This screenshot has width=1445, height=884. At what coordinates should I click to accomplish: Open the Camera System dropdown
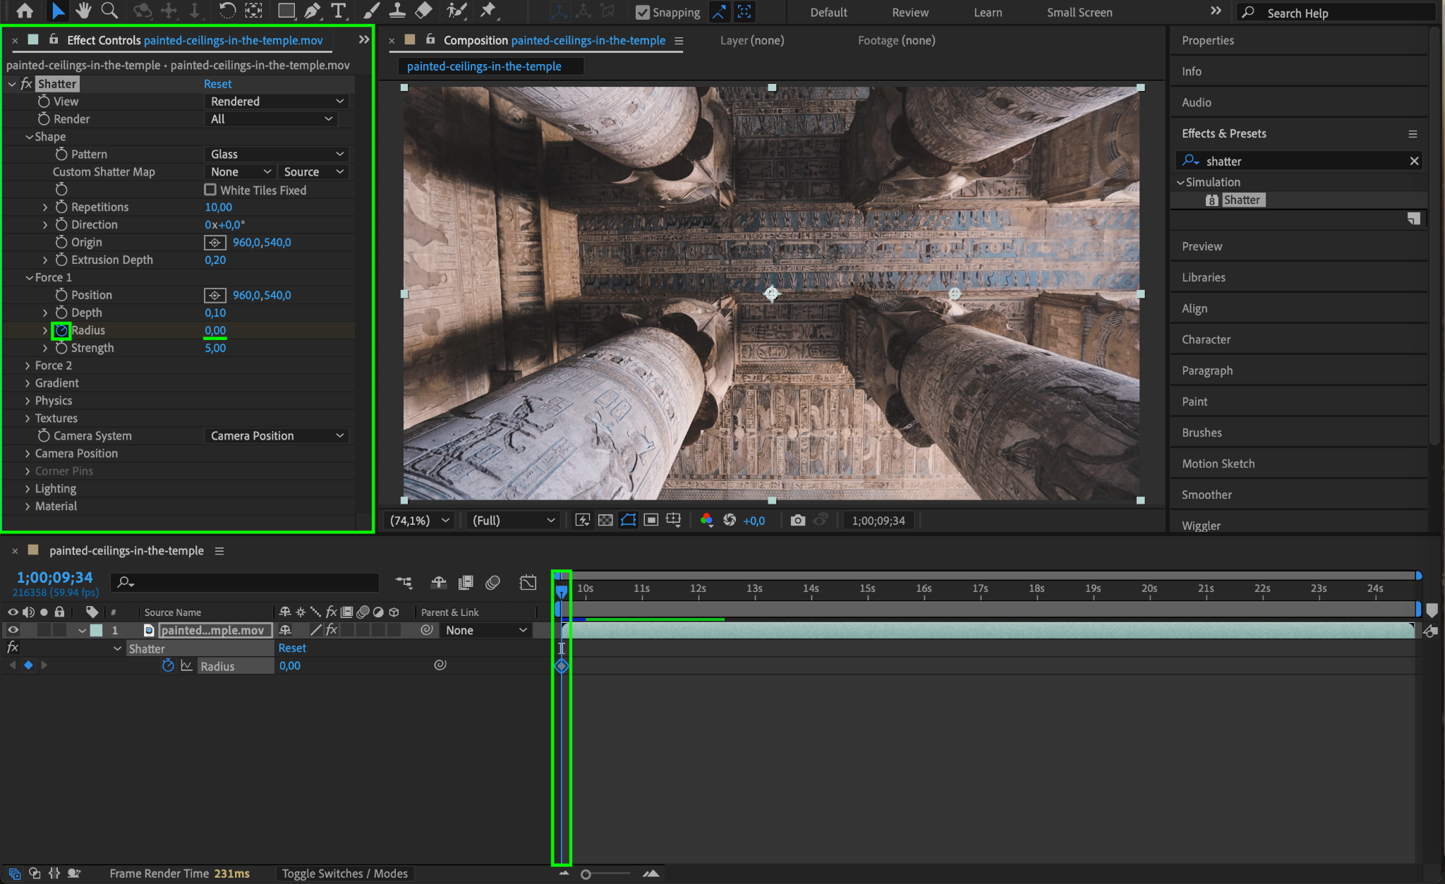click(x=277, y=435)
